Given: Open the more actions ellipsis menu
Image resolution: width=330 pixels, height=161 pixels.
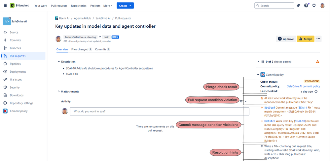Looking at the screenshot, I should click(318, 39).
